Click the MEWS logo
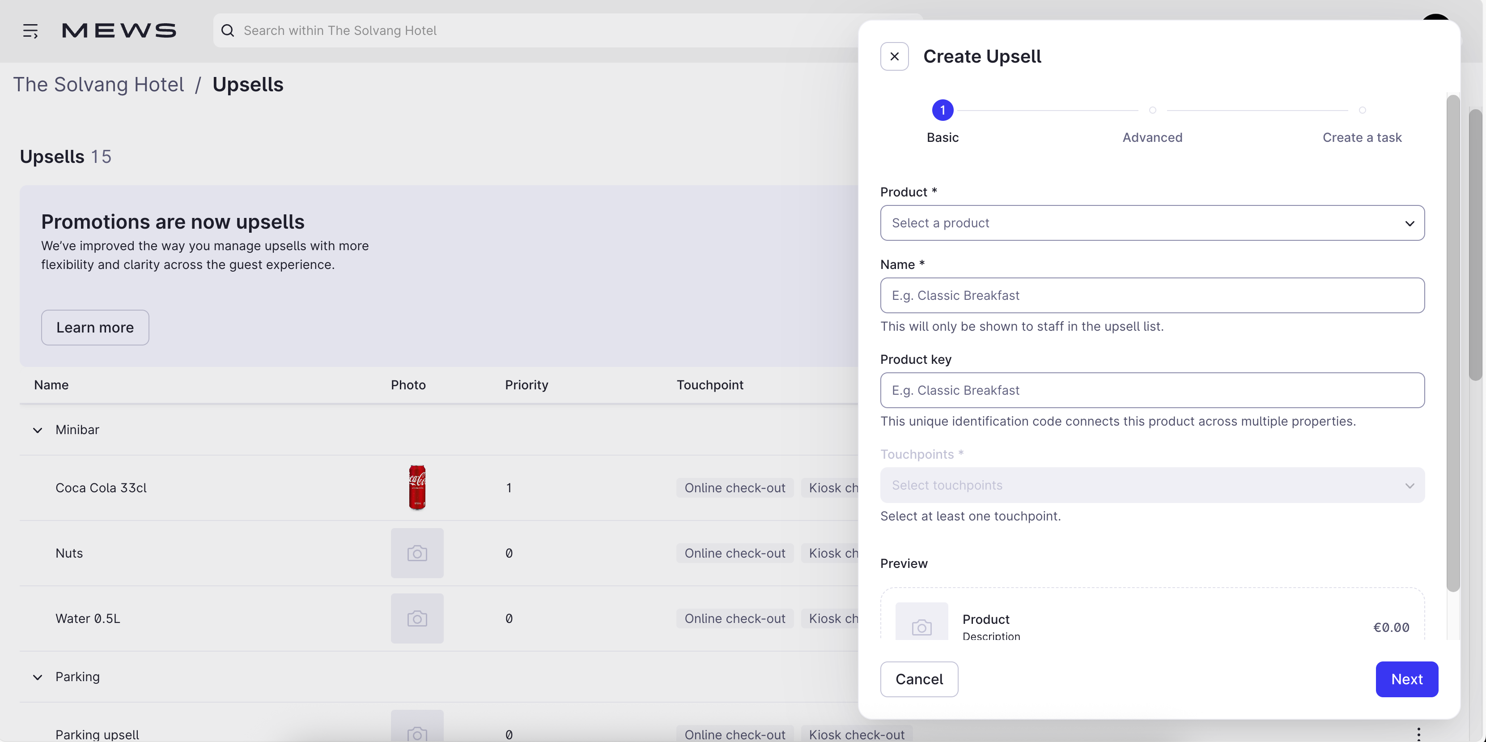 (x=119, y=30)
